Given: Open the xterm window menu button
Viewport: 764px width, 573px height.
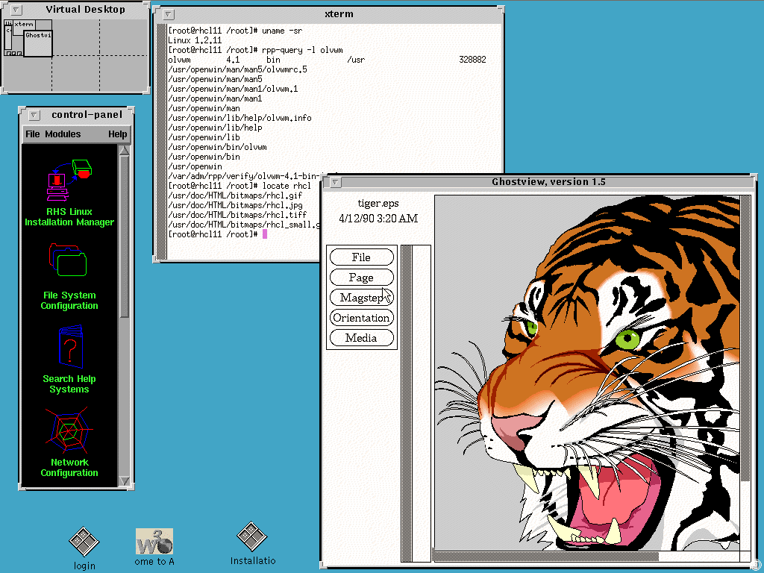Looking at the screenshot, I should pyautogui.click(x=168, y=15).
